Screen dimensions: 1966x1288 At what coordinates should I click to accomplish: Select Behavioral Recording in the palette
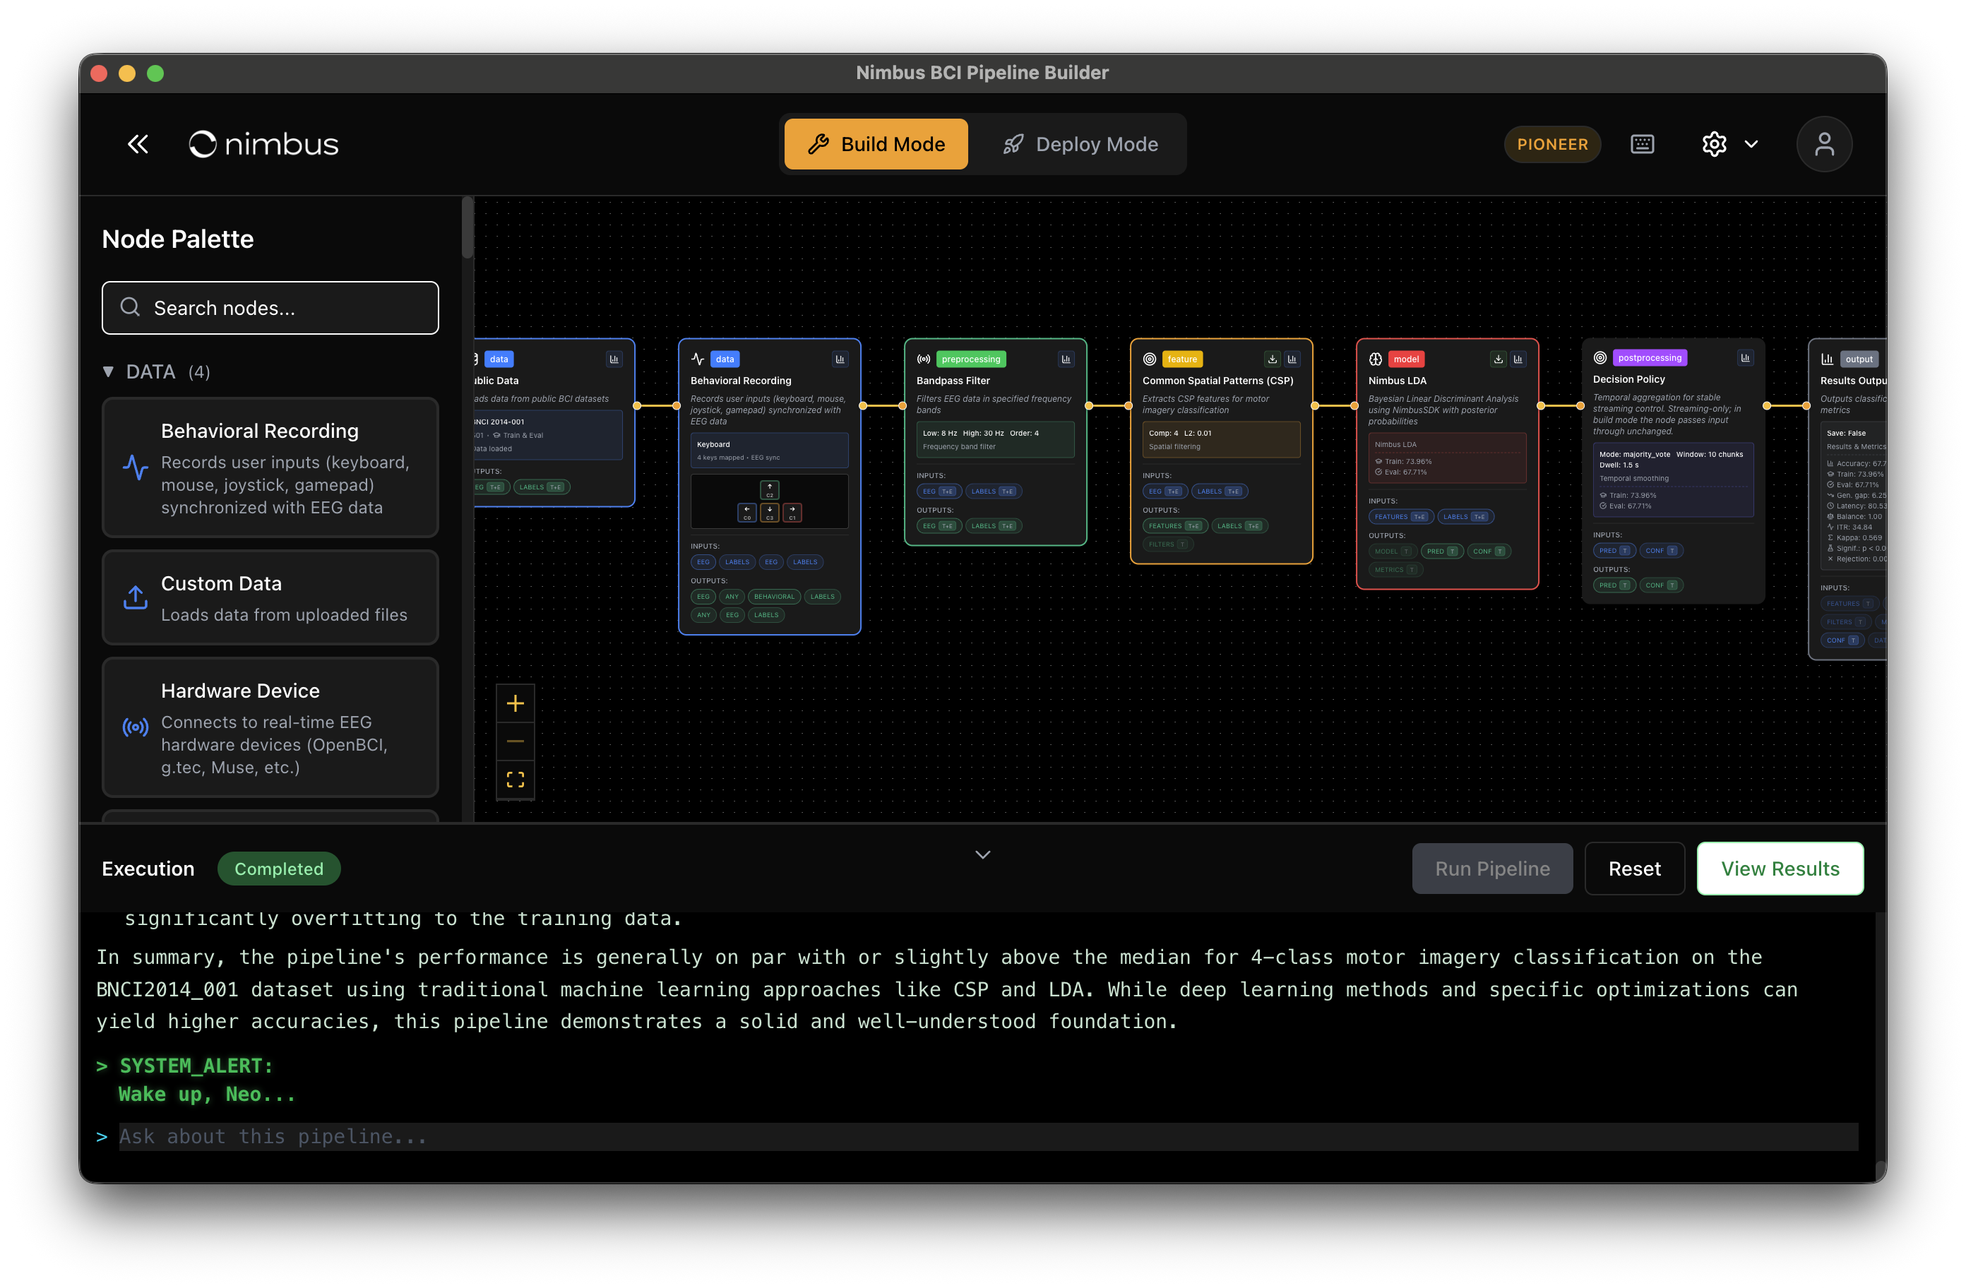point(270,467)
